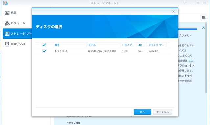Sort by the ドライブ サイズ column header
The width and height of the screenshot is (210, 125).
click(x=156, y=45)
